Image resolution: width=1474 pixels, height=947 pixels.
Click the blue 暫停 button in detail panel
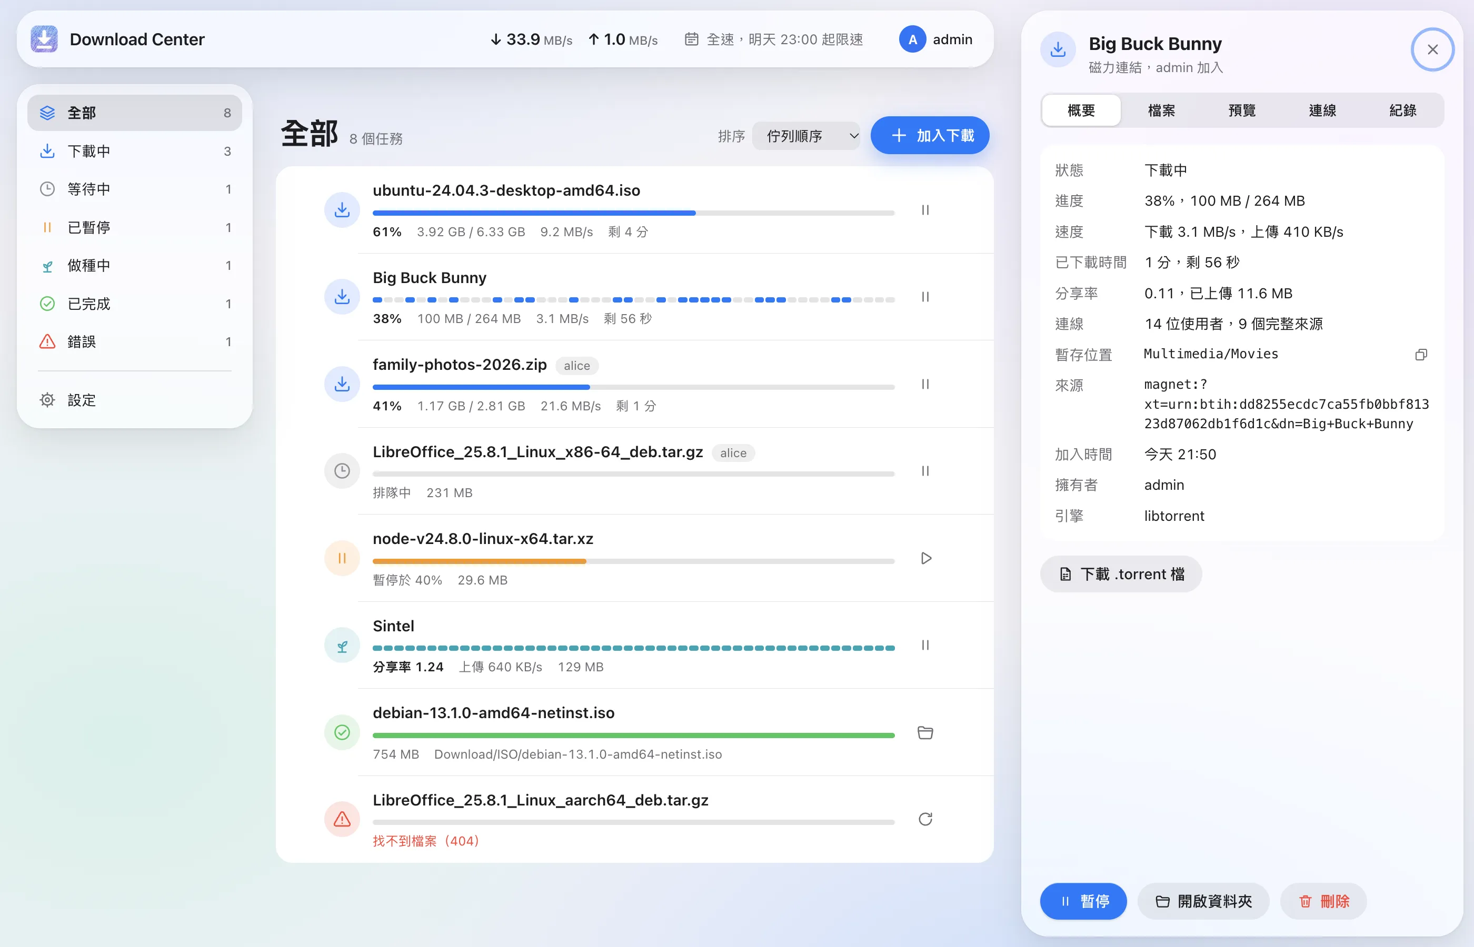pos(1083,902)
